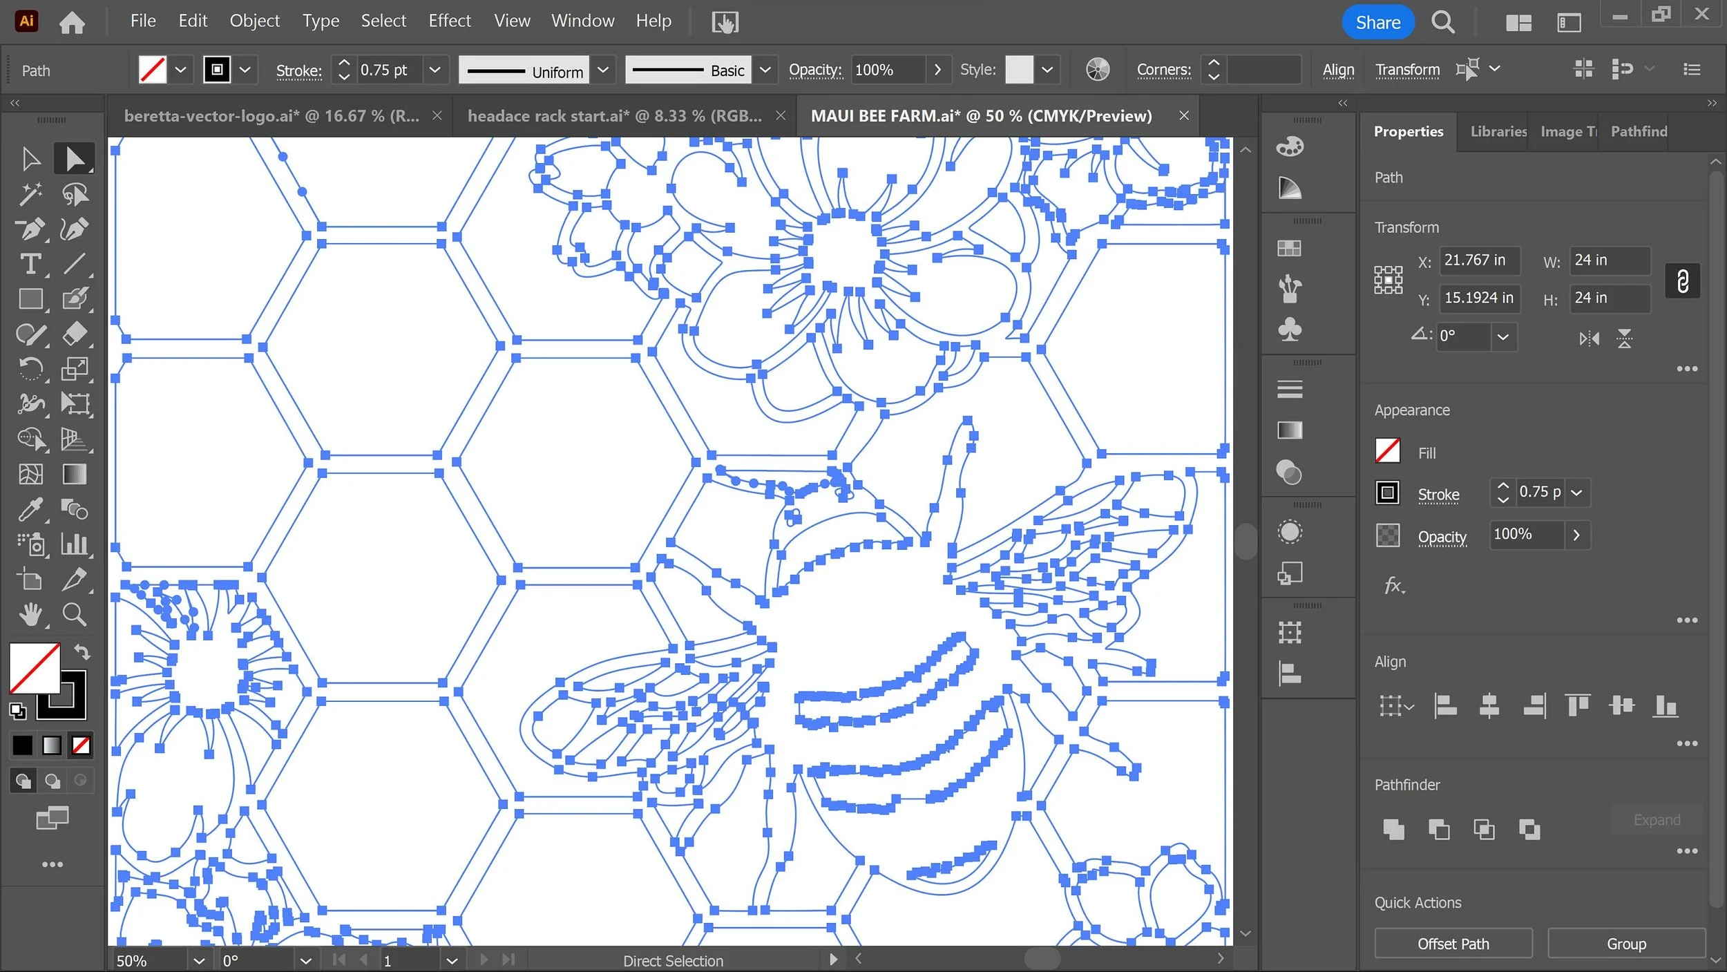Switch to the Libraries panel tab
The height and width of the screenshot is (972, 1727).
[1498, 131]
